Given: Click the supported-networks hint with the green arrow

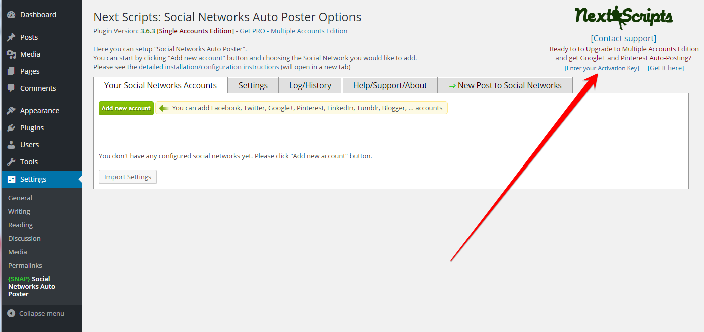Looking at the screenshot, I should click(x=301, y=108).
